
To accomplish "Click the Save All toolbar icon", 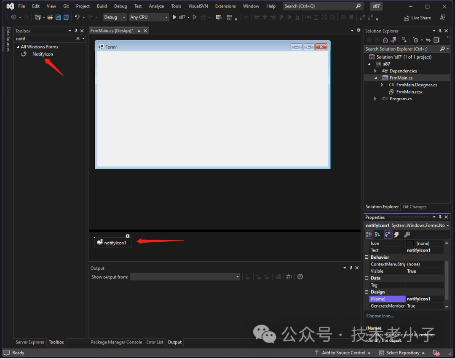I will (x=66, y=17).
